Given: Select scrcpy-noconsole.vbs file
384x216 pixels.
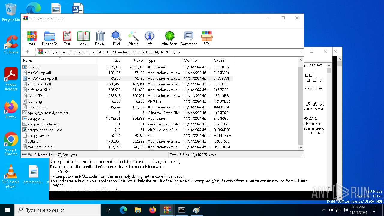Looking at the screenshot, I should pyautogui.click(x=127, y=130).
